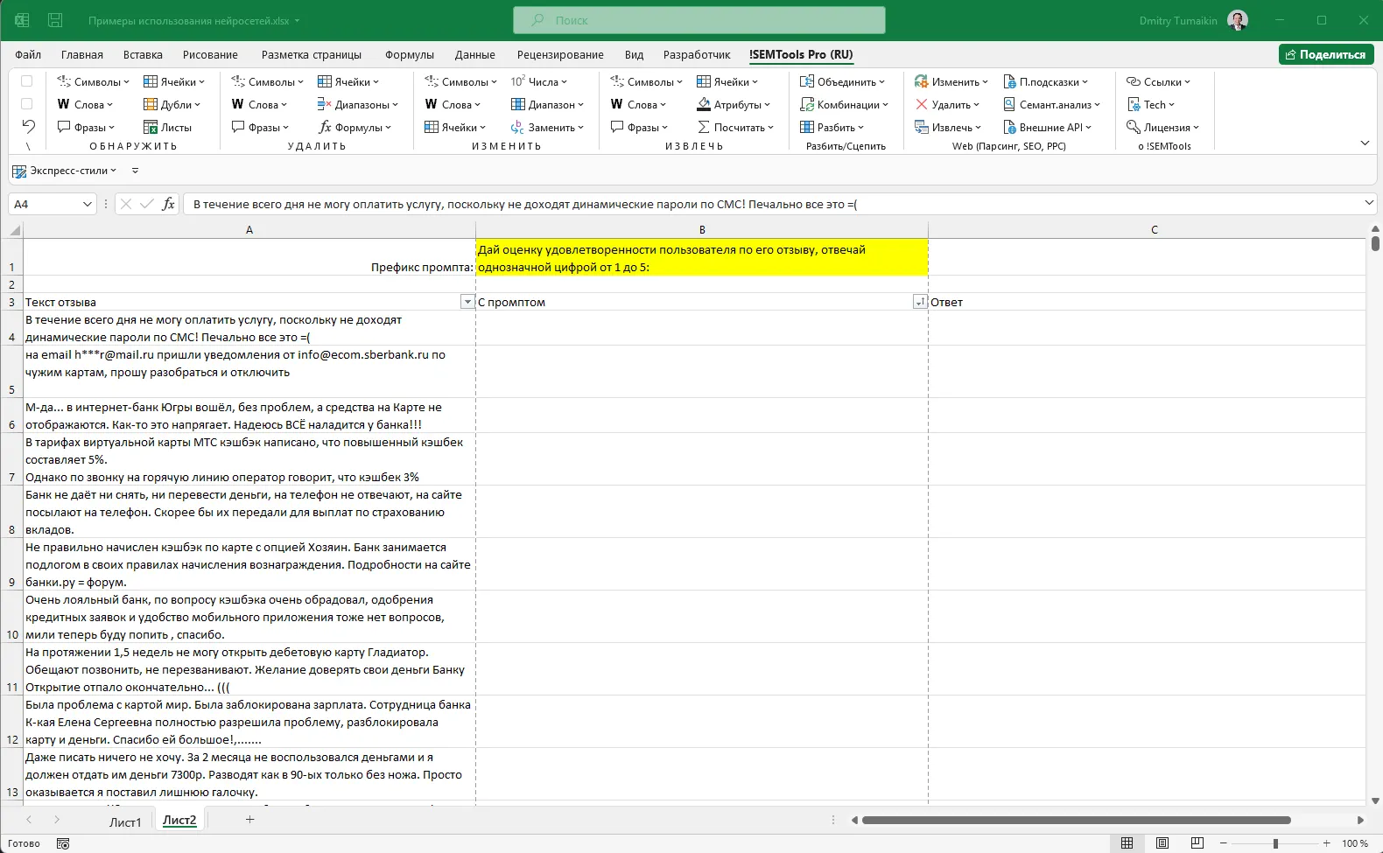Toggle the second checkbox at ribbon's left edge
Screen dimensions: 1383x853
26,104
